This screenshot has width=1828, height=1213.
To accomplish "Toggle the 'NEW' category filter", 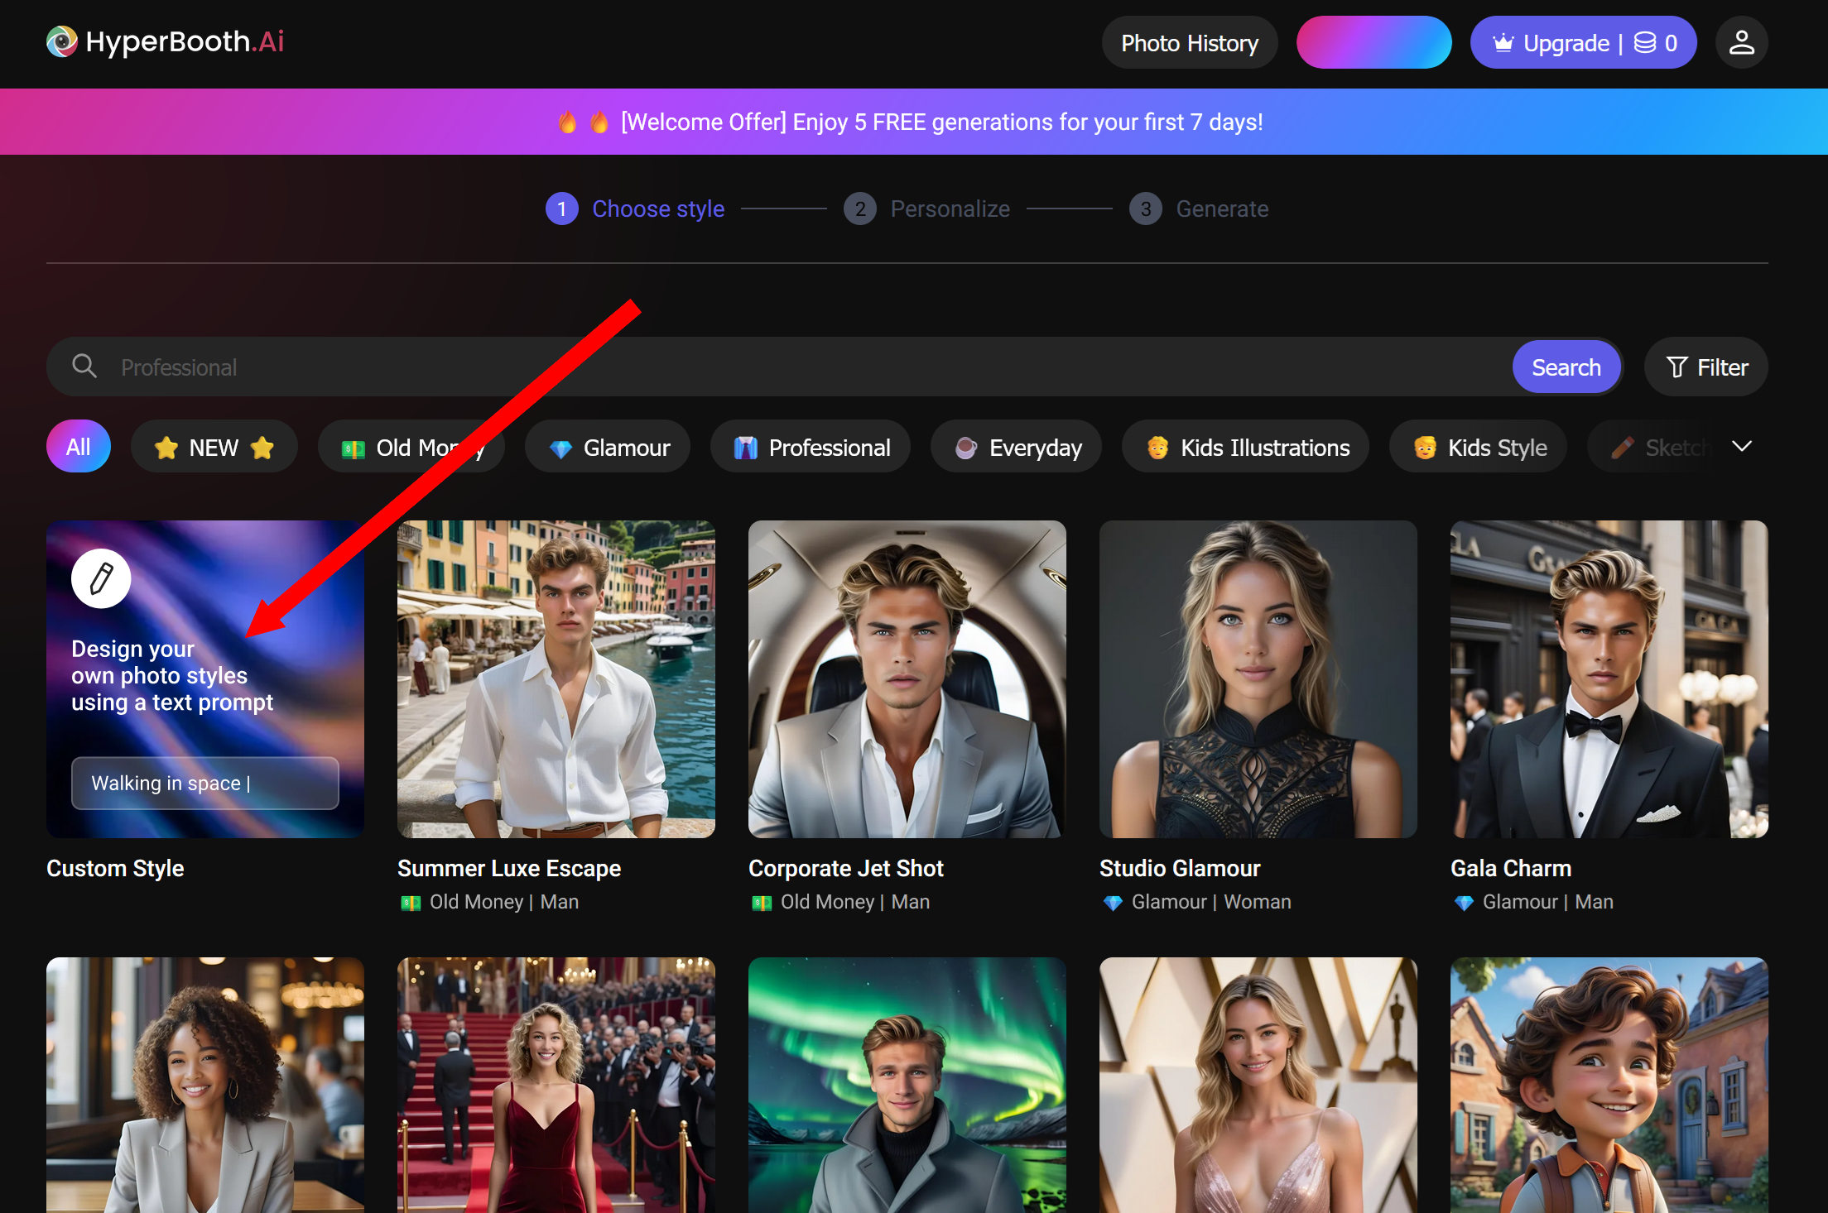I will [213, 447].
